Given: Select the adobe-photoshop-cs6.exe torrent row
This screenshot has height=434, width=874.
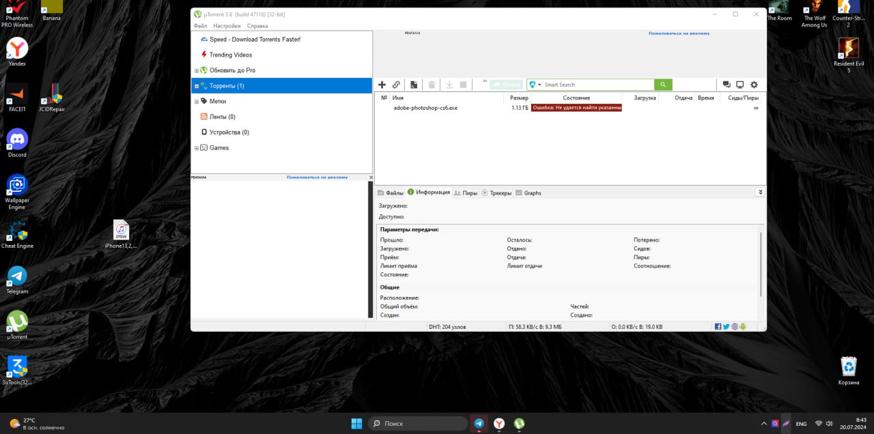Looking at the screenshot, I should (x=569, y=108).
